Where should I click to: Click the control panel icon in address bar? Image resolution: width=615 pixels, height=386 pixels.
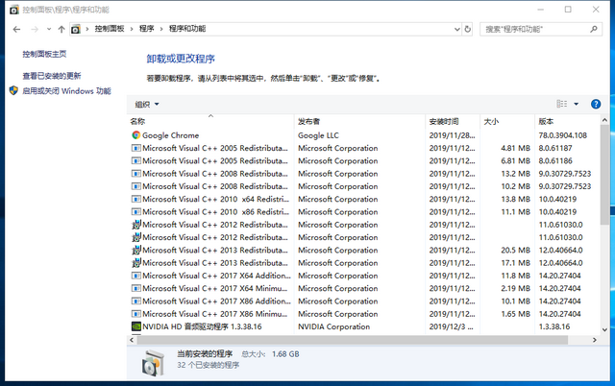[76, 29]
